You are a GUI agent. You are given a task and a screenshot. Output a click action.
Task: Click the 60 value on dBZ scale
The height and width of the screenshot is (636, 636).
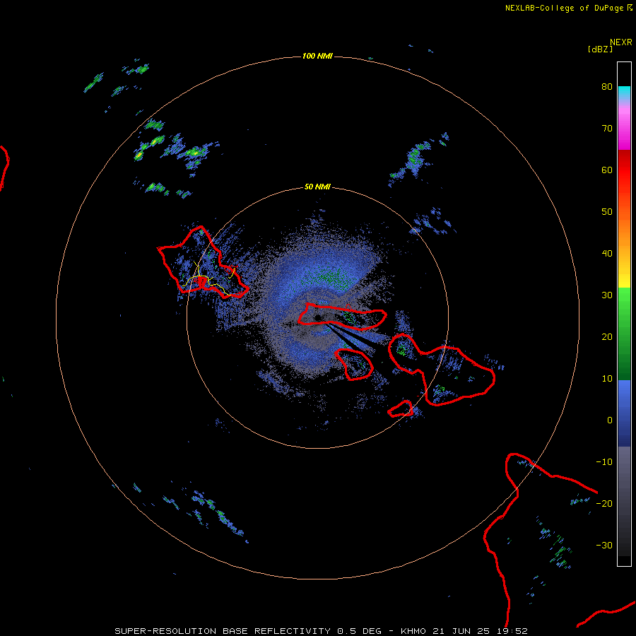click(x=607, y=170)
